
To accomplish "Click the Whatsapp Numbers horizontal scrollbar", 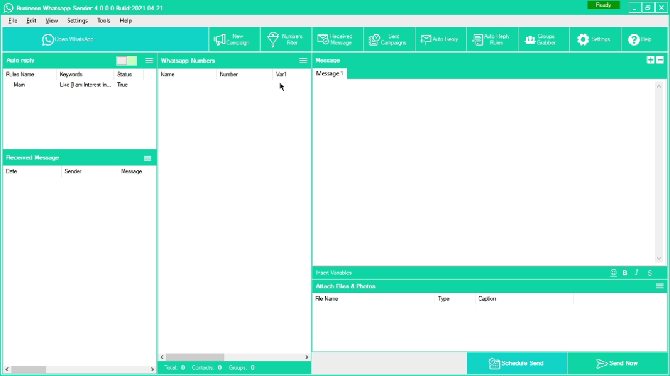I will tap(195, 357).
